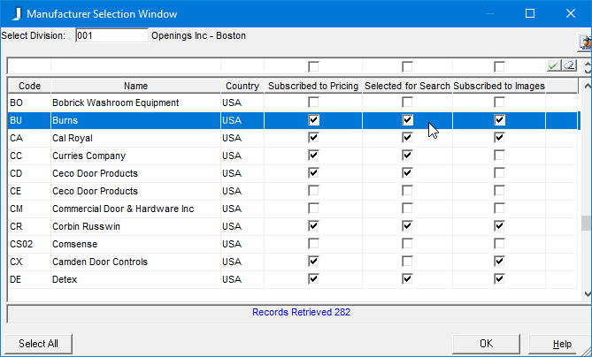
Task: Tick Subscribed to Pricing filter checkbox
Action: pos(313,67)
